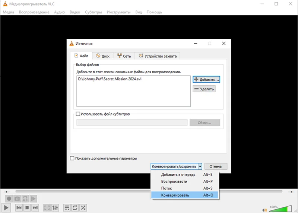
Task: Start playback with the Play button
Action: 6,207
